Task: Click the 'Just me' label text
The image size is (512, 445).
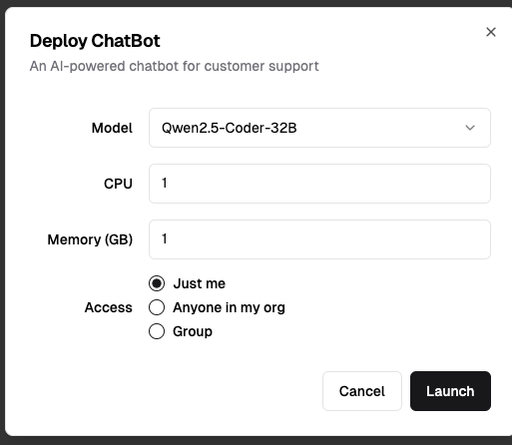Action: 200,283
